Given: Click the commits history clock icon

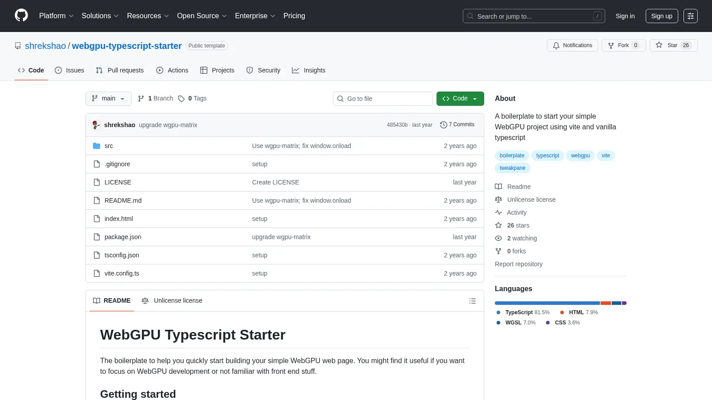Looking at the screenshot, I should [x=443, y=125].
